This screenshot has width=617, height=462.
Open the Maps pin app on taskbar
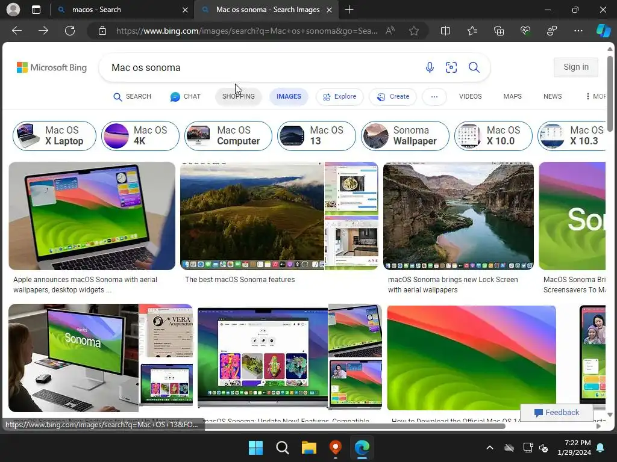[335, 448]
